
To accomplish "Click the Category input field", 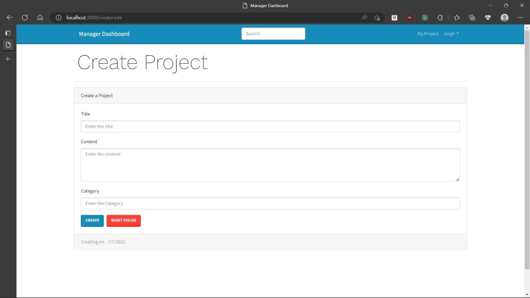I will [270, 204].
